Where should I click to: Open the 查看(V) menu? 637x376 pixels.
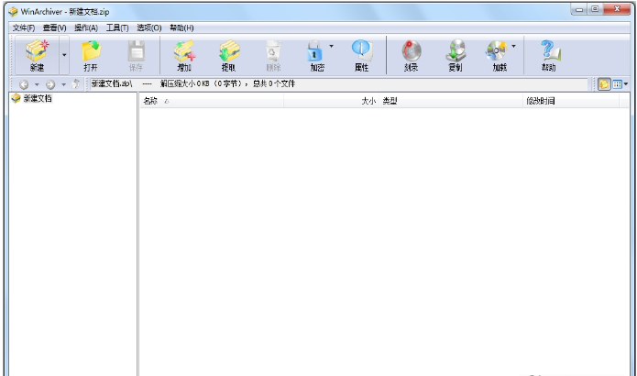click(54, 28)
